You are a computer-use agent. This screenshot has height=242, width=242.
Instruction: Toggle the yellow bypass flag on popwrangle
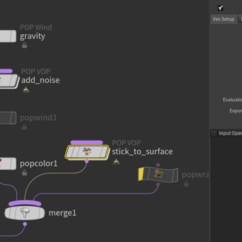click(141, 174)
